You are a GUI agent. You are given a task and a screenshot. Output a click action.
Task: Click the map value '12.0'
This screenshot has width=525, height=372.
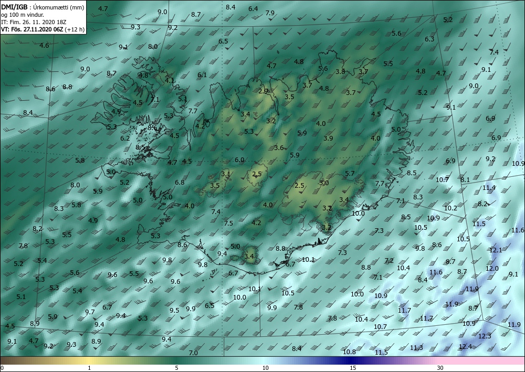[492, 268]
